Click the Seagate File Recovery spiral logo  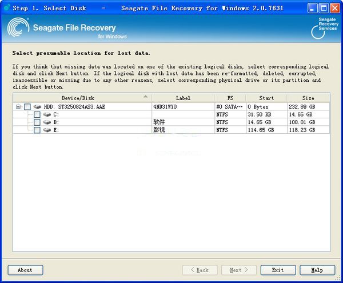pos(18,27)
